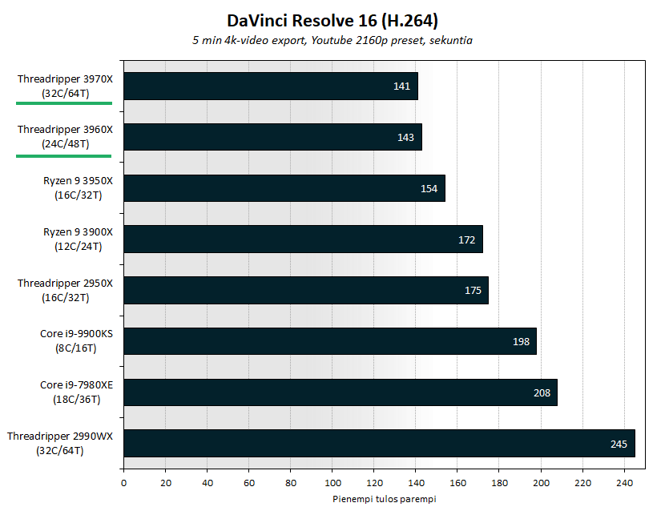Click the value "154" for Ryzen 9 3950X
This screenshot has height=519, width=665.
429,189
